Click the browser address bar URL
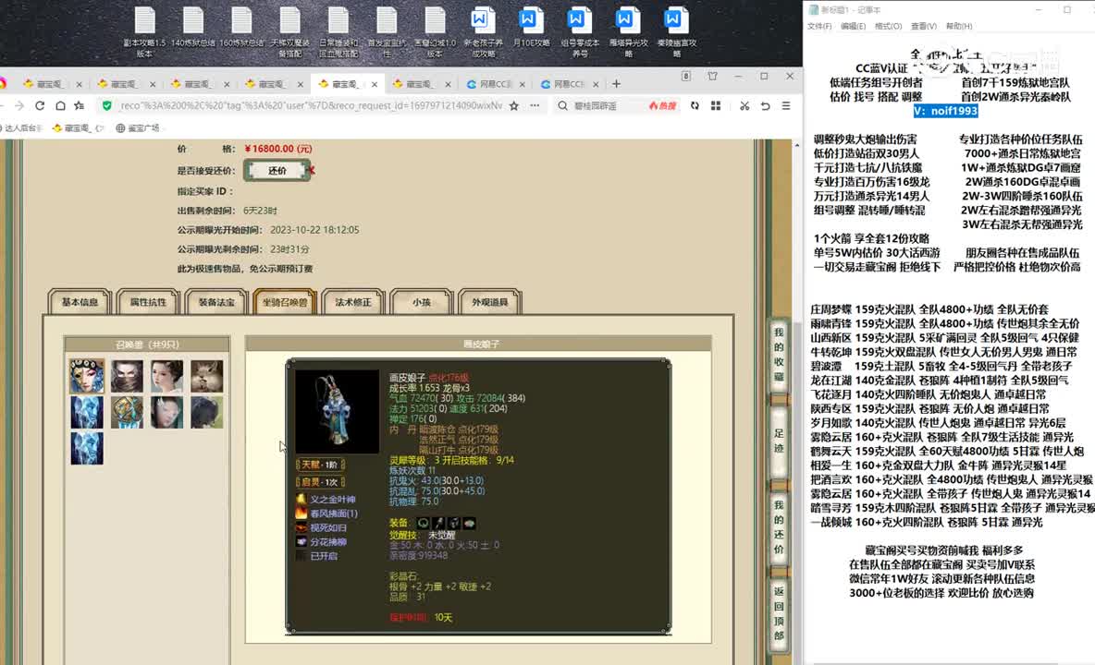1095x665 pixels. click(x=311, y=105)
